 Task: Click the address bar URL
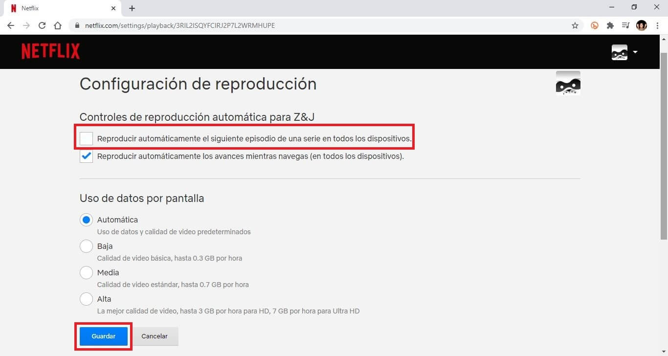click(x=180, y=25)
